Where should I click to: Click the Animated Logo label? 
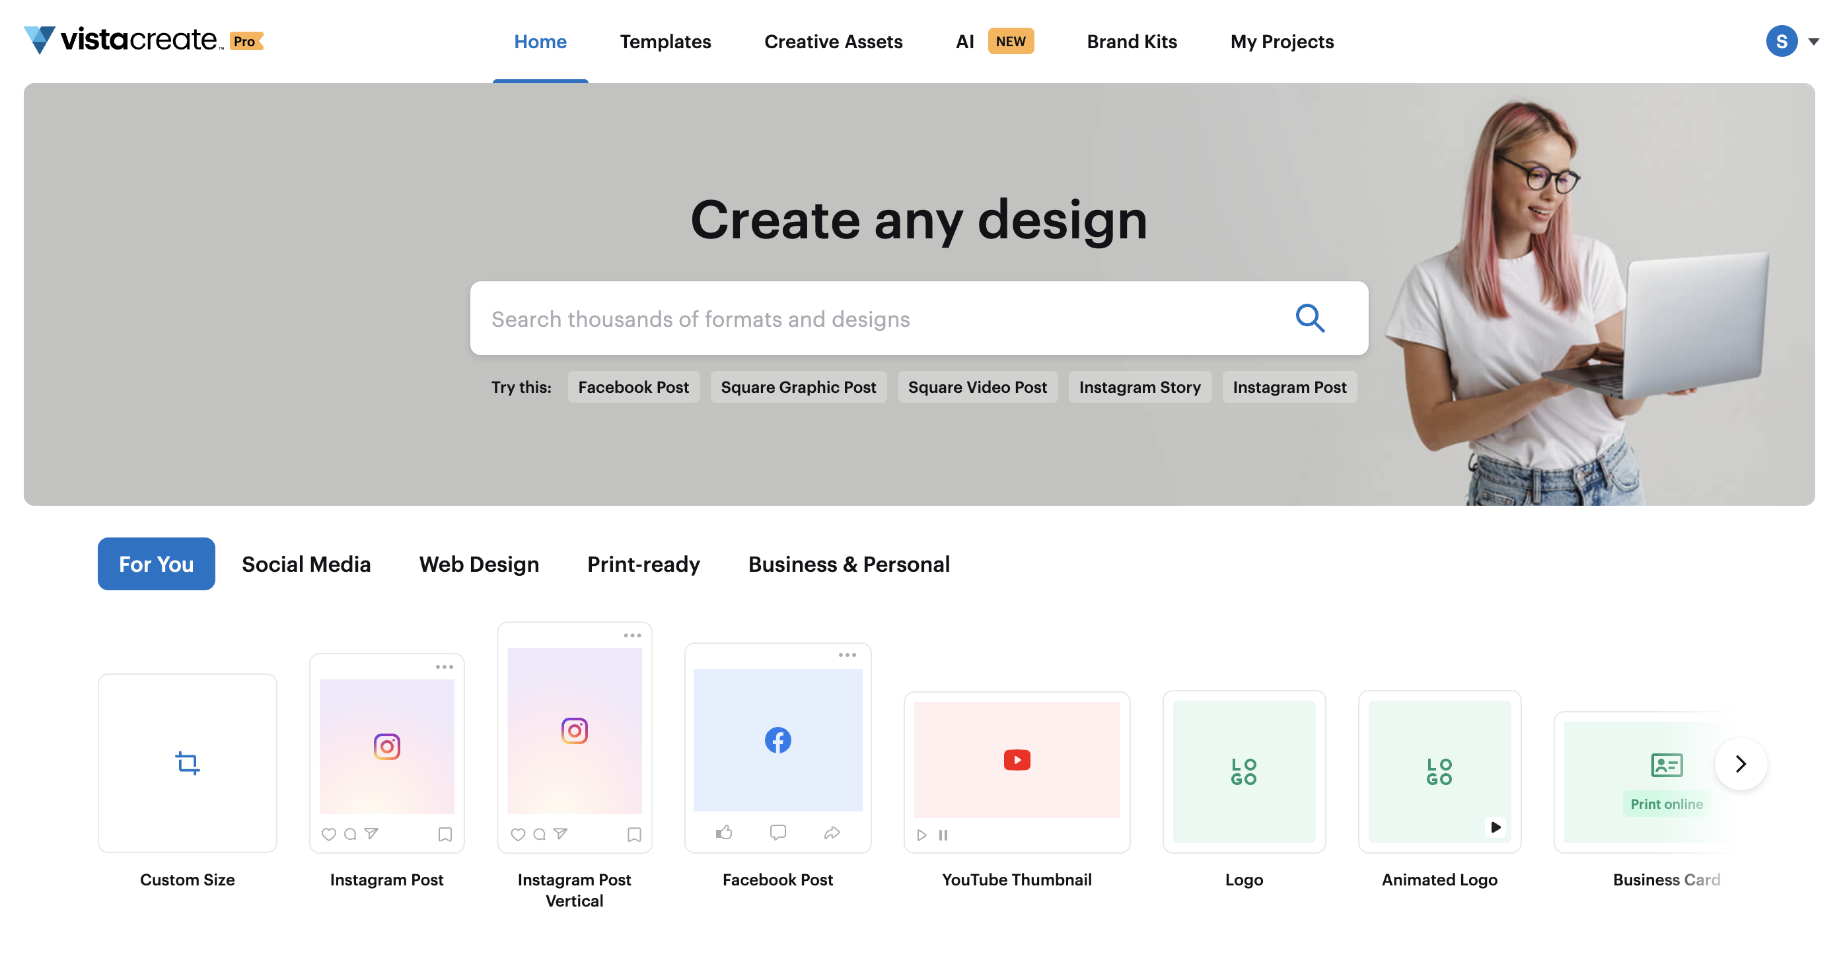(1439, 878)
